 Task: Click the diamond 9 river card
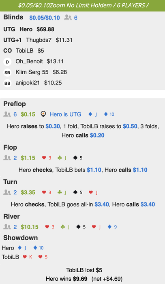click(x=112, y=227)
